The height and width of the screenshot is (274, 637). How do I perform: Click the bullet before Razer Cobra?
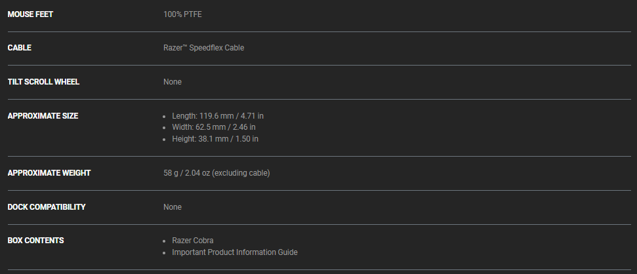point(165,241)
